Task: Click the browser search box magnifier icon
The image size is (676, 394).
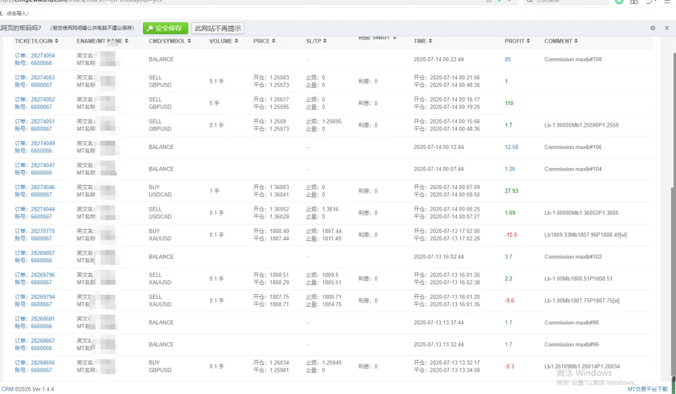Action: pyautogui.click(x=530, y=1)
